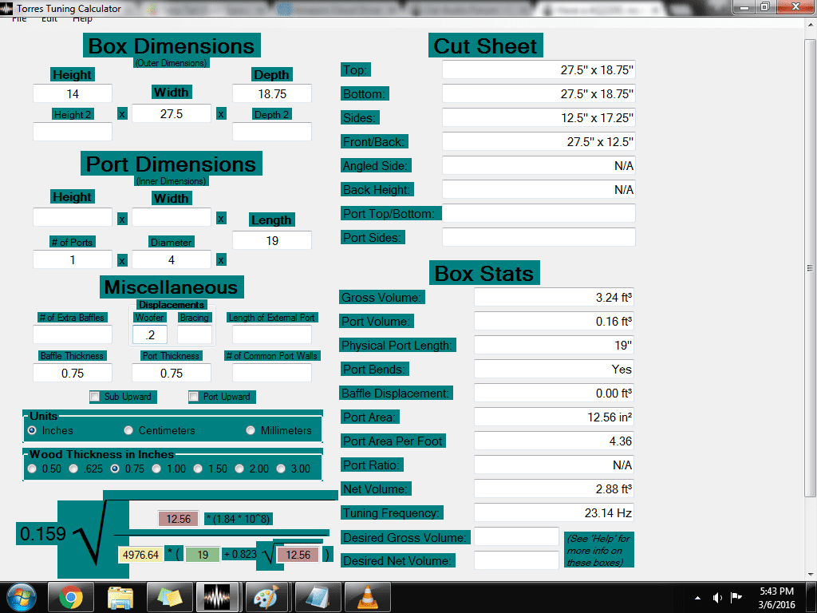The image size is (817, 613).
Task: Click the volume speaker tray icon
Action: pyautogui.click(x=717, y=597)
